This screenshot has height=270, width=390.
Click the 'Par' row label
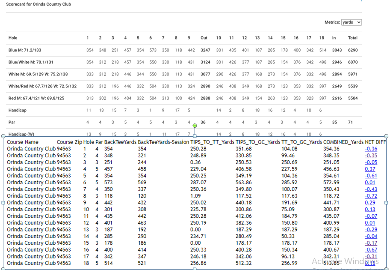tap(12, 122)
